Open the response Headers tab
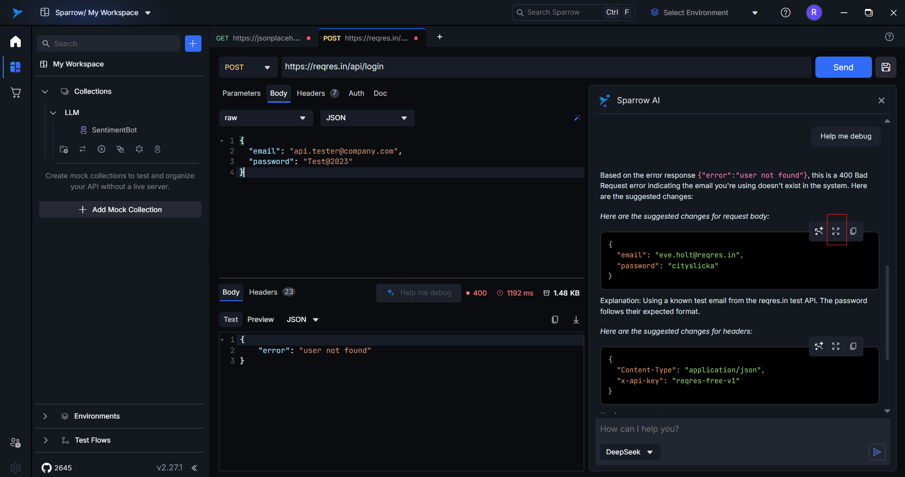905x477 pixels. pyautogui.click(x=272, y=292)
